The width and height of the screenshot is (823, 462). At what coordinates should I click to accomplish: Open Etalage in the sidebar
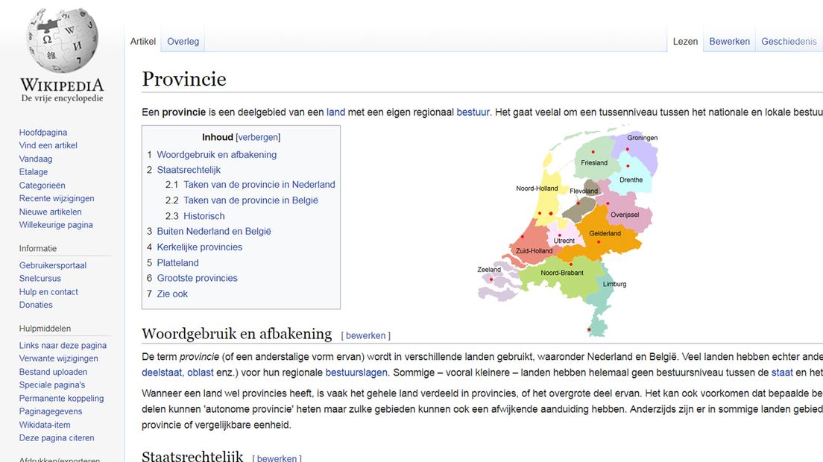click(34, 172)
